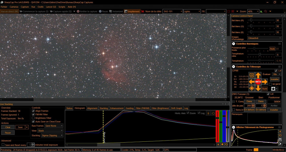Open Contrôles du Télescope panel menu icon
This screenshot has width=286, height=152.
279,67
